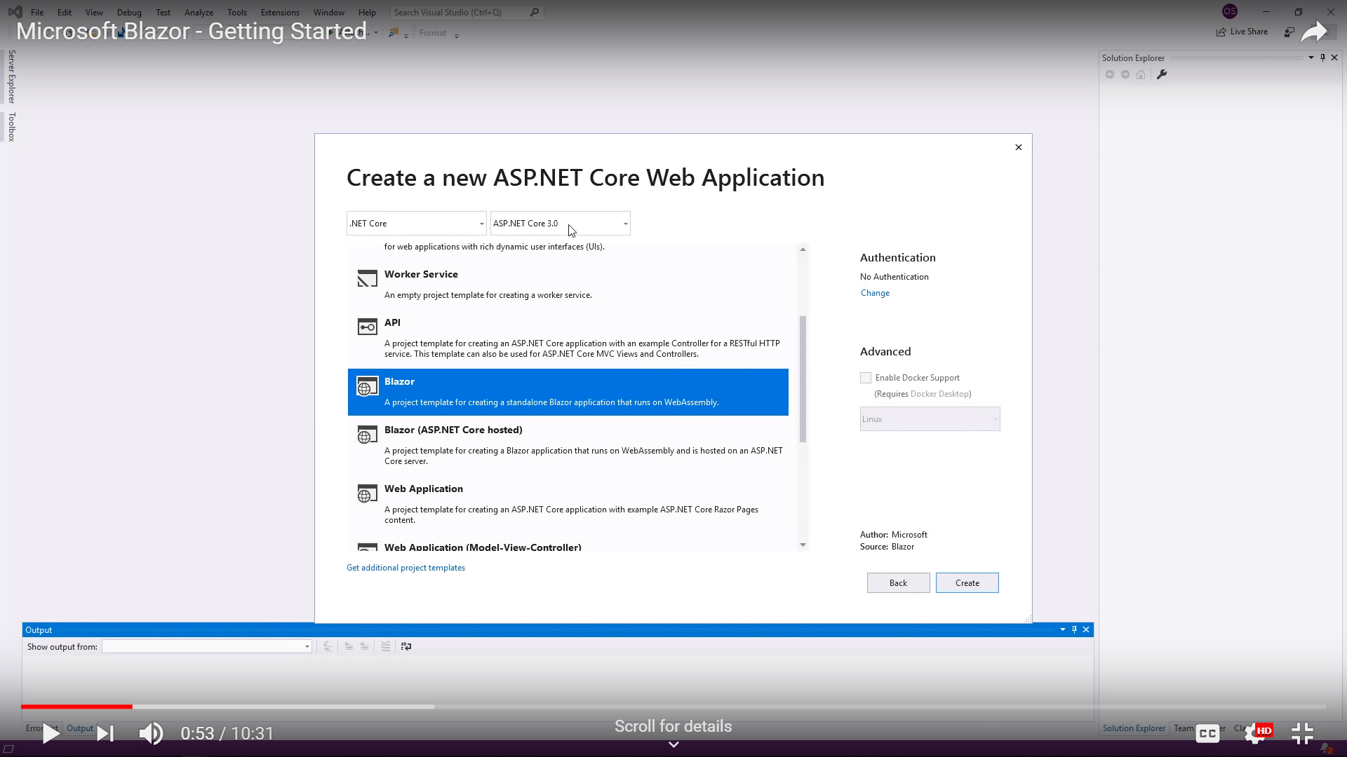Image resolution: width=1347 pixels, height=757 pixels.
Task: Clear all text in the Output window
Action: pos(385,646)
